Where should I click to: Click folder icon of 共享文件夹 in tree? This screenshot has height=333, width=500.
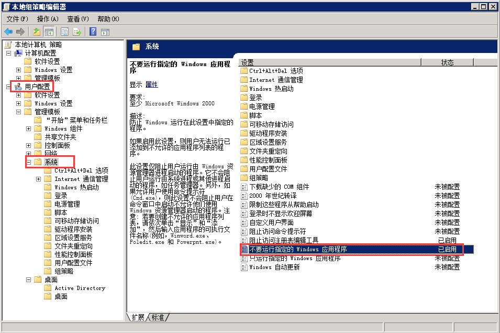[38, 137]
